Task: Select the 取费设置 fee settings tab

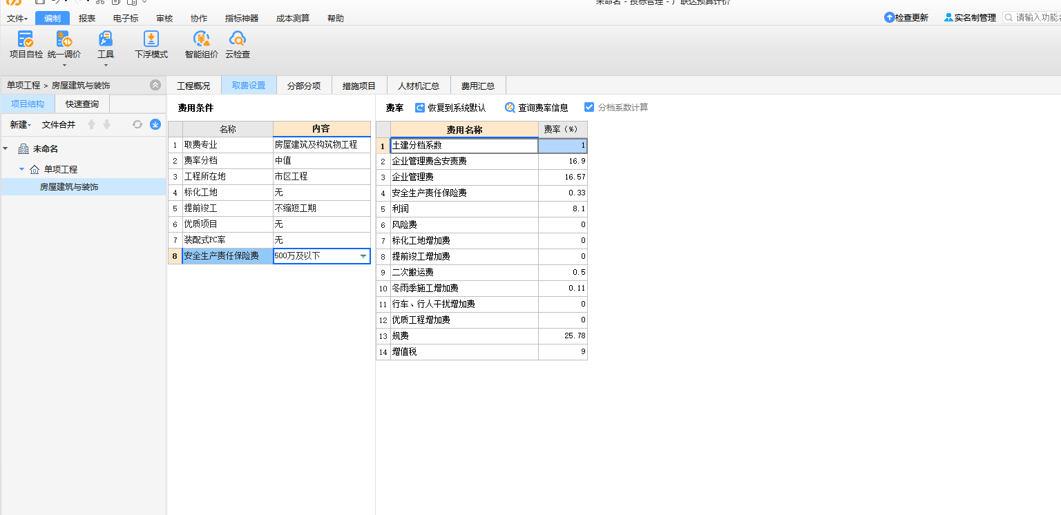Action: 249,86
